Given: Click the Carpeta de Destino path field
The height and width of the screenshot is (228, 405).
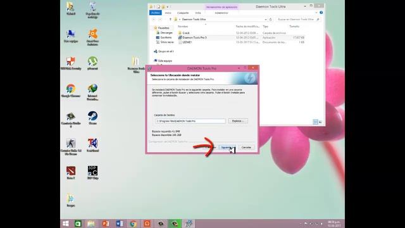Looking at the screenshot, I should tap(190, 121).
